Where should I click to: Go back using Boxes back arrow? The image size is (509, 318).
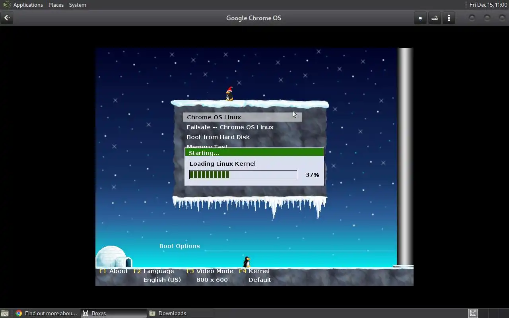[7, 18]
